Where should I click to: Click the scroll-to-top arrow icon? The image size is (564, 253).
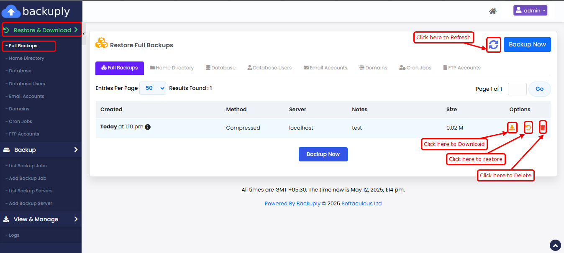[x=555, y=245]
